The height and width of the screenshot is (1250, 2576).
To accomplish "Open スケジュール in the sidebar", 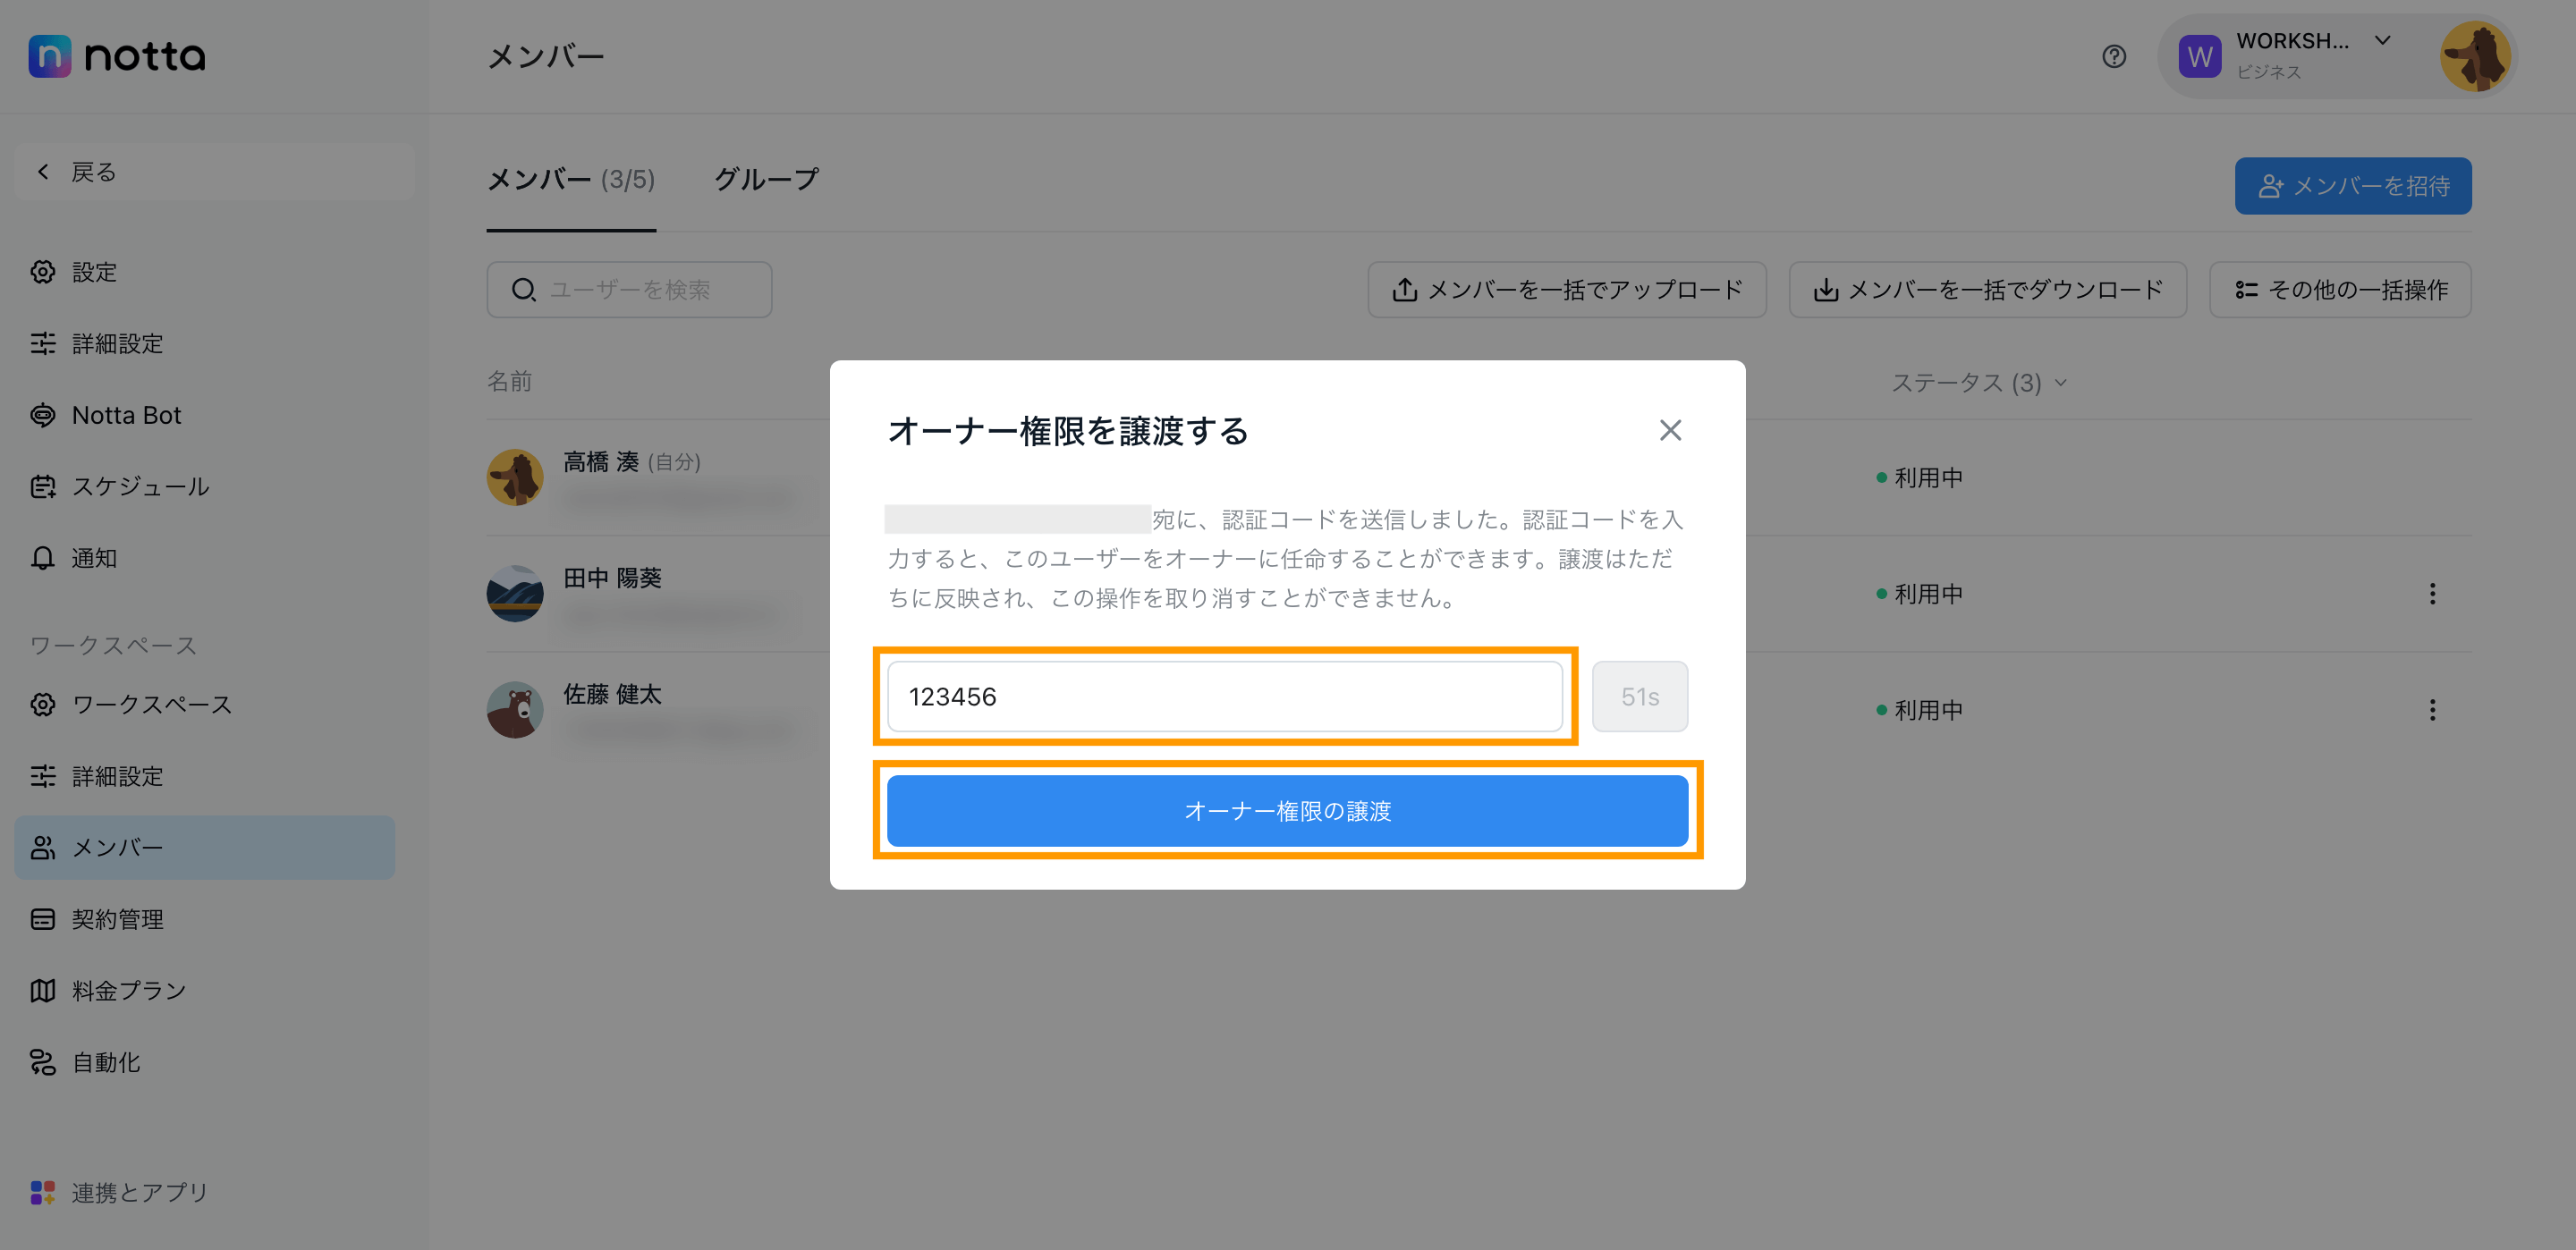I will coord(205,487).
